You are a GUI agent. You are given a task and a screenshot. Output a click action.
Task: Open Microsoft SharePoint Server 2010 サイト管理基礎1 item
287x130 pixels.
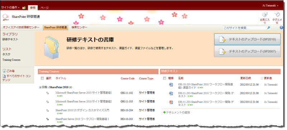pos(84,93)
